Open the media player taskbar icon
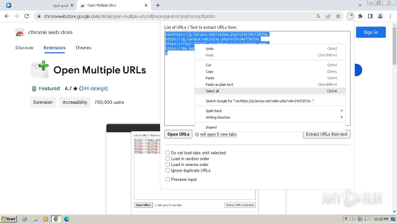 [x=46, y=219]
